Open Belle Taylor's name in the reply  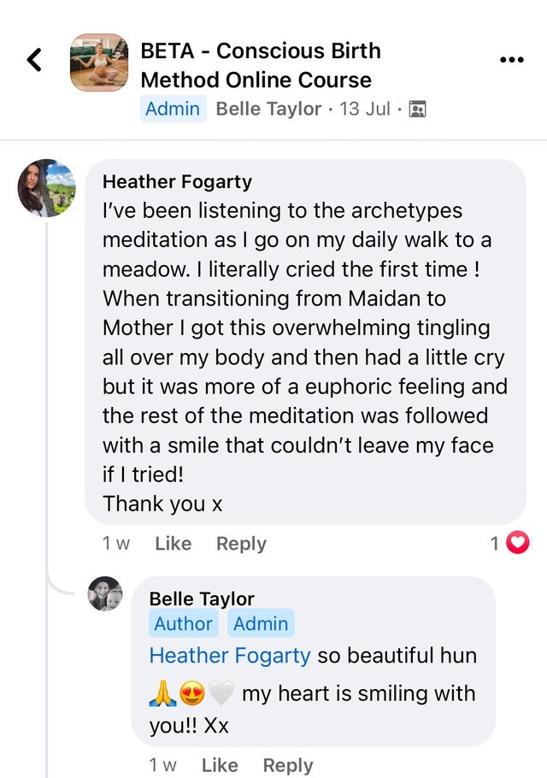coord(202,598)
